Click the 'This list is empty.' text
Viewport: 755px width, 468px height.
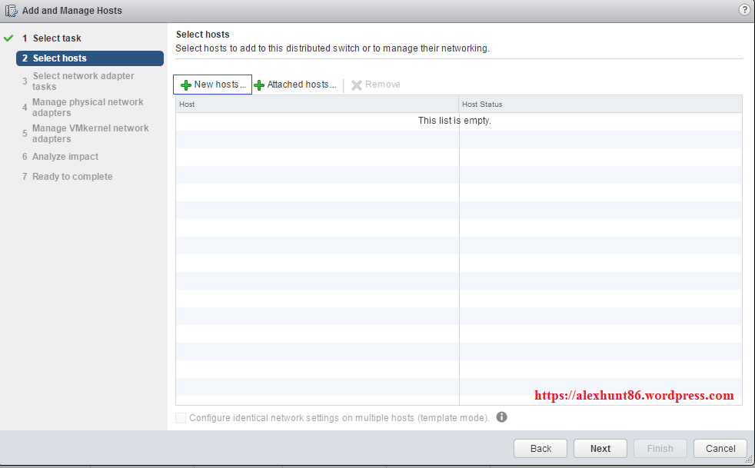click(x=454, y=121)
